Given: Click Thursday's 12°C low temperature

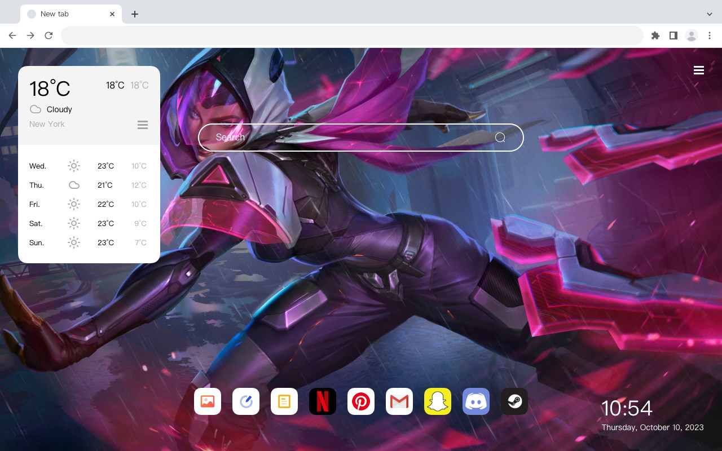Looking at the screenshot, I should tap(139, 185).
